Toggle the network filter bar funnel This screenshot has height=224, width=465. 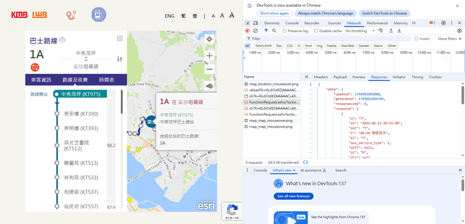coord(266,31)
